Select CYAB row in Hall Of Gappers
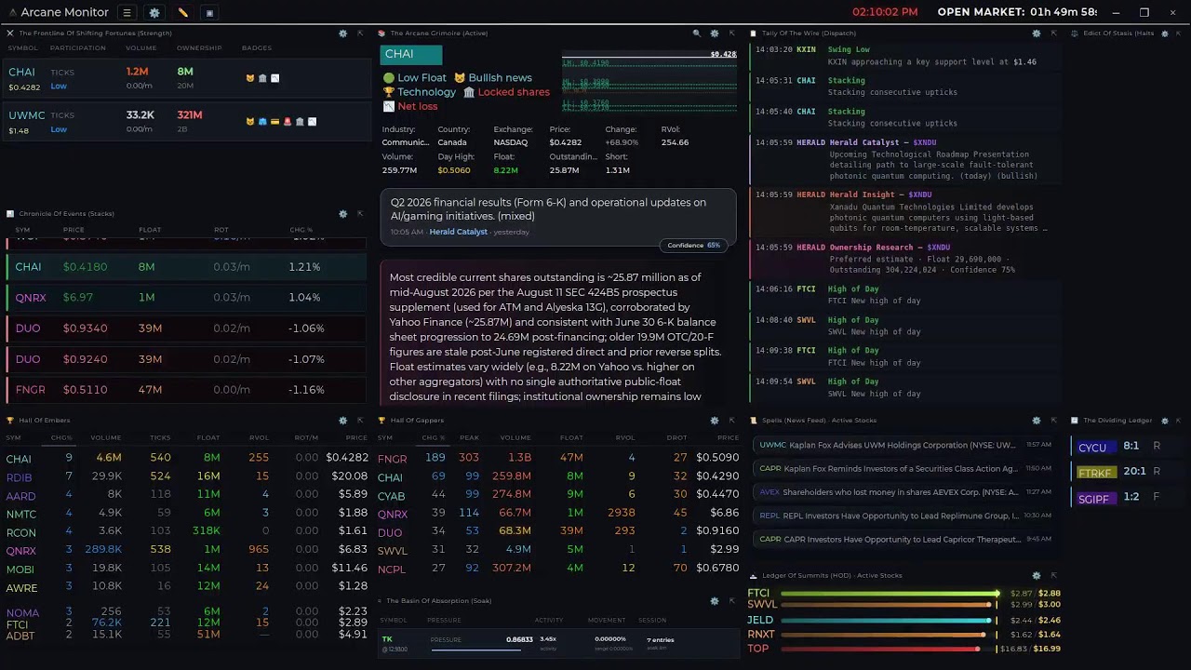Image resolution: width=1191 pixels, height=670 pixels. coord(558,496)
